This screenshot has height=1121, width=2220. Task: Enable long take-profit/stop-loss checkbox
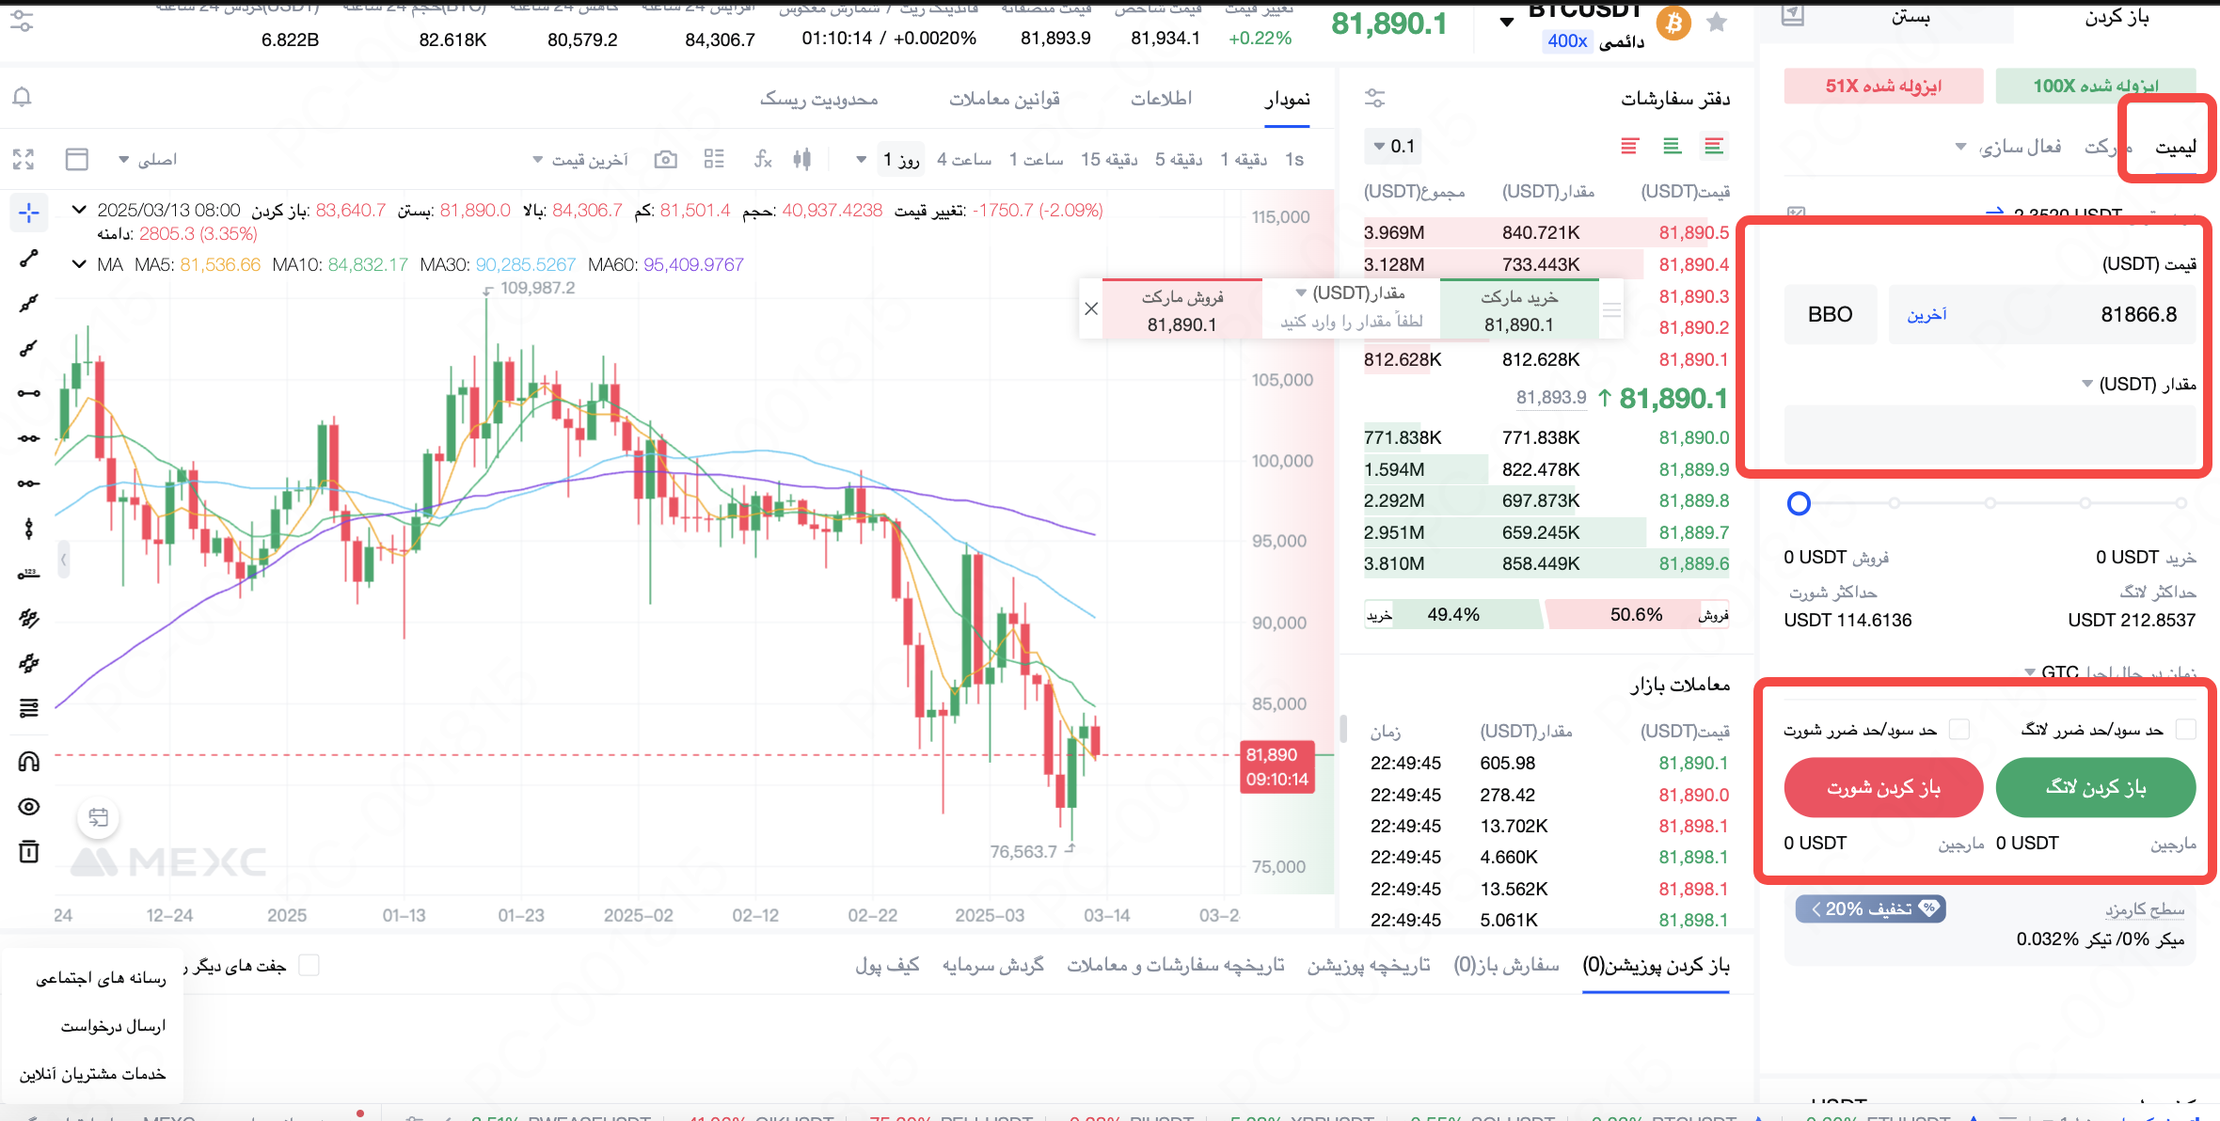[x=2186, y=729]
